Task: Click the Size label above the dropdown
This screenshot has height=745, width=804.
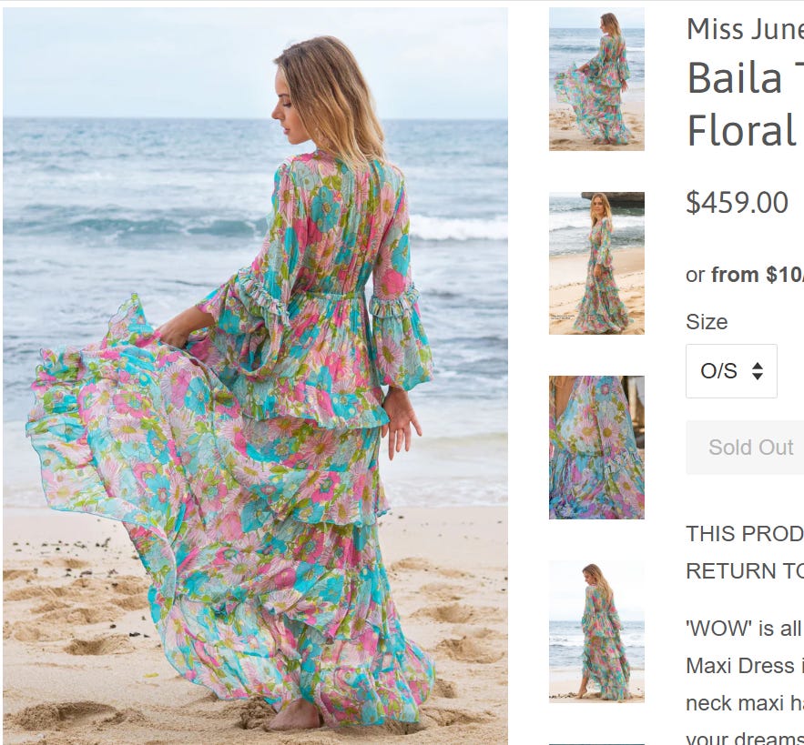Action: 707,322
